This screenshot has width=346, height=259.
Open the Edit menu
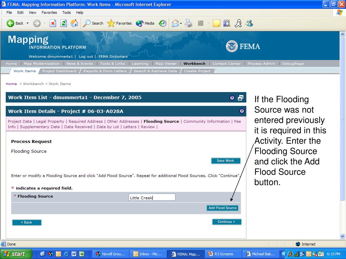[20, 12]
